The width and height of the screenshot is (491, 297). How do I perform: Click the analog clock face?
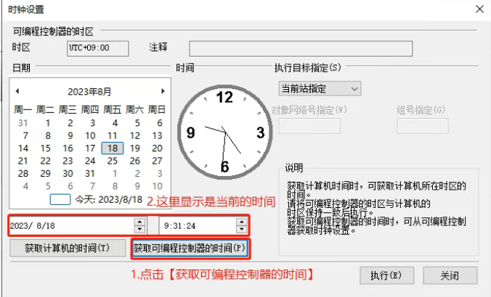point(224,133)
